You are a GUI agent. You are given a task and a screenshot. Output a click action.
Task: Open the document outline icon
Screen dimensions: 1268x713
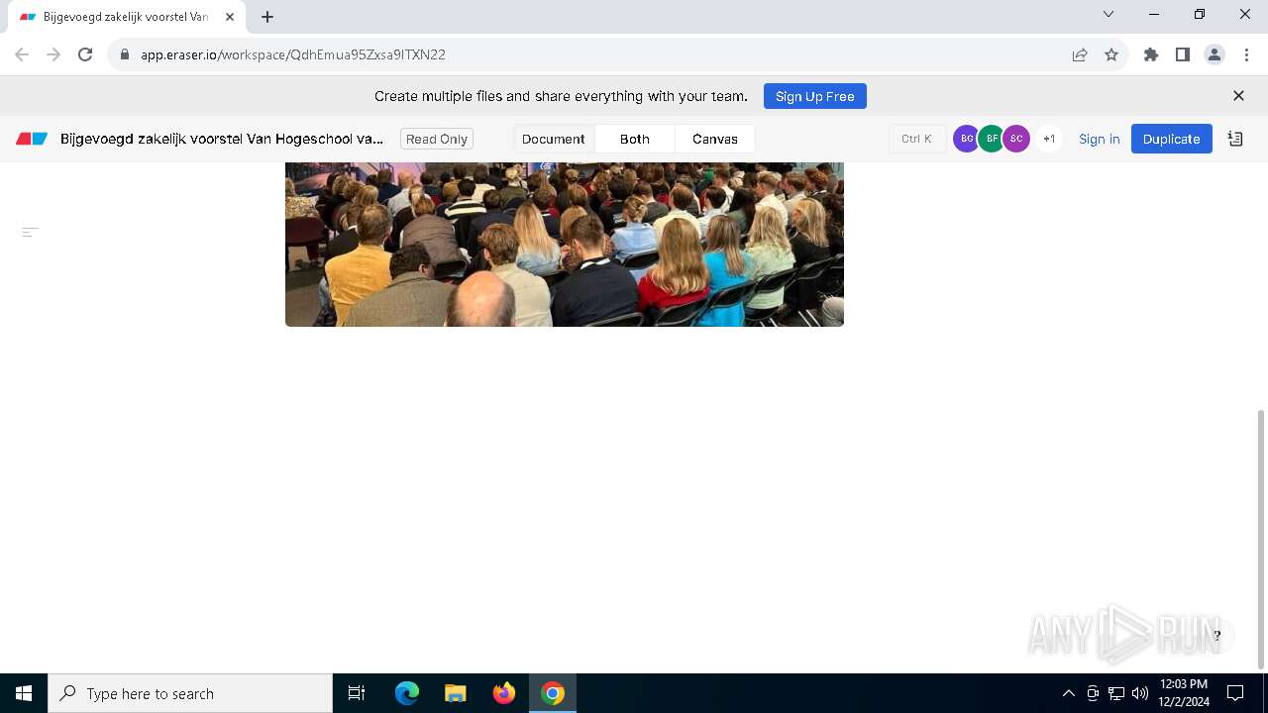31,232
